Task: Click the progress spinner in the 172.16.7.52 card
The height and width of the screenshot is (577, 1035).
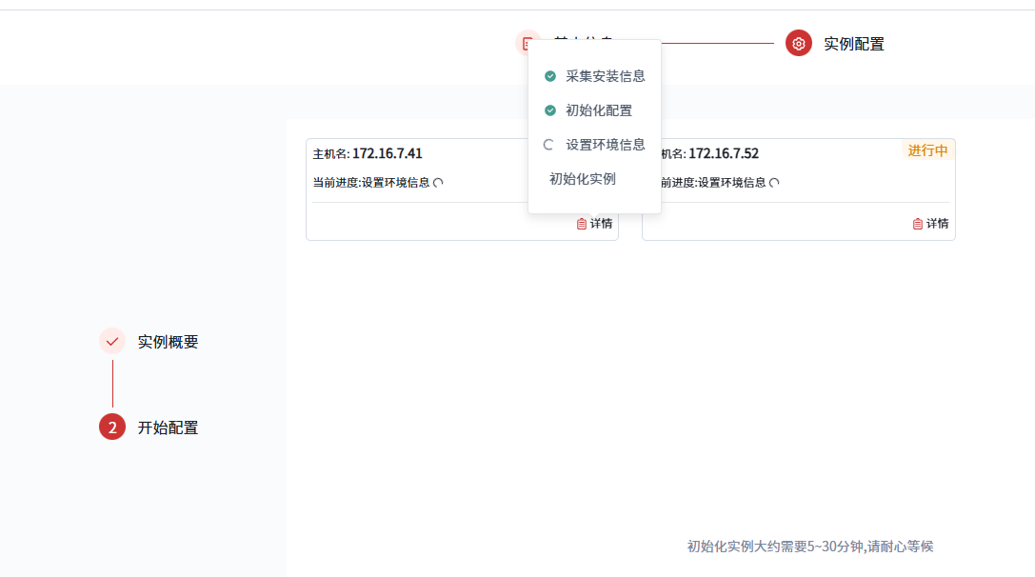Action: click(x=774, y=183)
